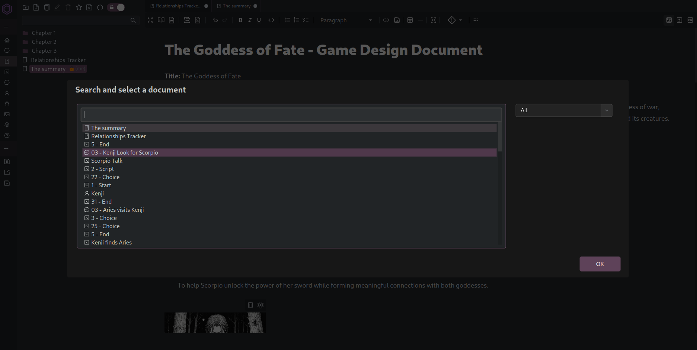The width and height of the screenshot is (697, 350).
Task: Confirm document selection with OK
Action: pyautogui.click(x=600, y=264)
